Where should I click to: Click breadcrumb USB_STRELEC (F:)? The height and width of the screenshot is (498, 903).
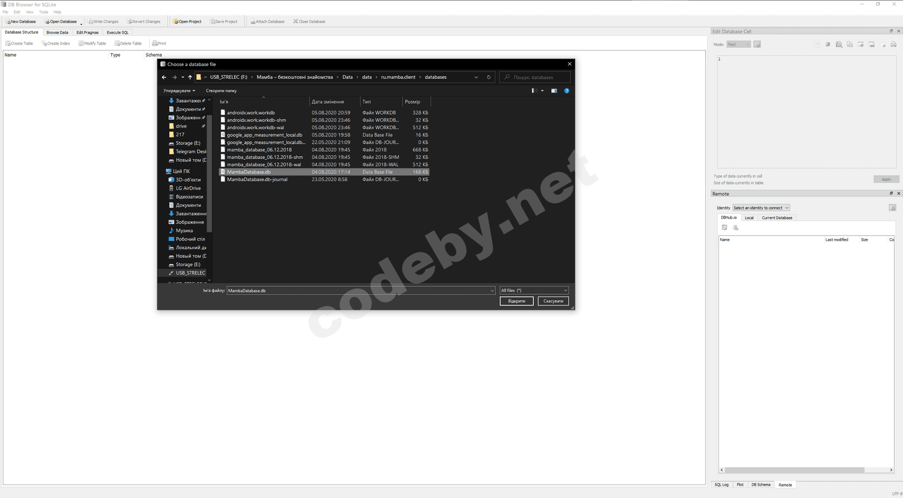click(229, 77)
